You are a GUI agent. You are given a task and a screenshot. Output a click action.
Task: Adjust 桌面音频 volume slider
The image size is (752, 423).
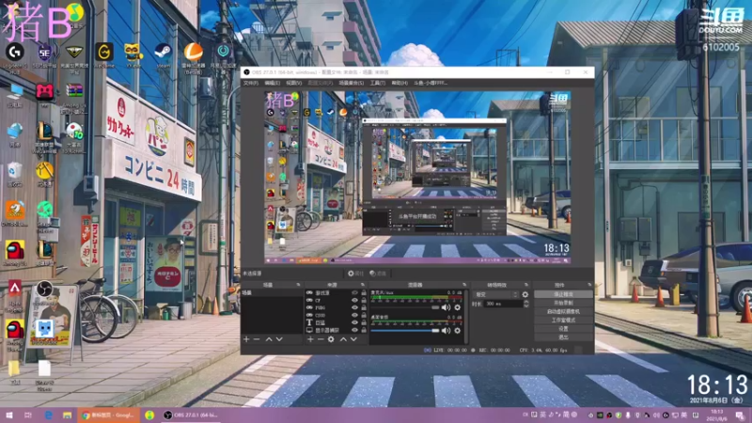[405, 331]
